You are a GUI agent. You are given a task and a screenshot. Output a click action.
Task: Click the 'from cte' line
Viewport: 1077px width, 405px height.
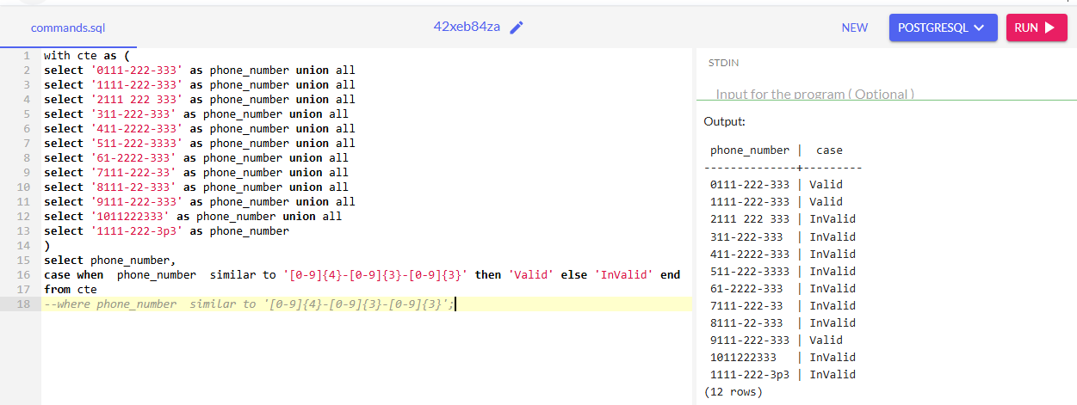[x=71, y=289]
